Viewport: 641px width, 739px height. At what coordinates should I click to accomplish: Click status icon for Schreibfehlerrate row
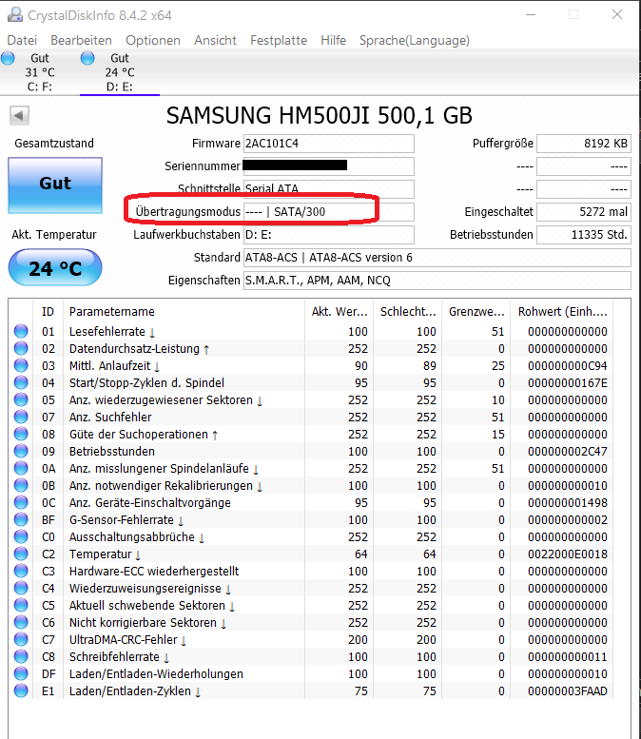click(21, 656)
